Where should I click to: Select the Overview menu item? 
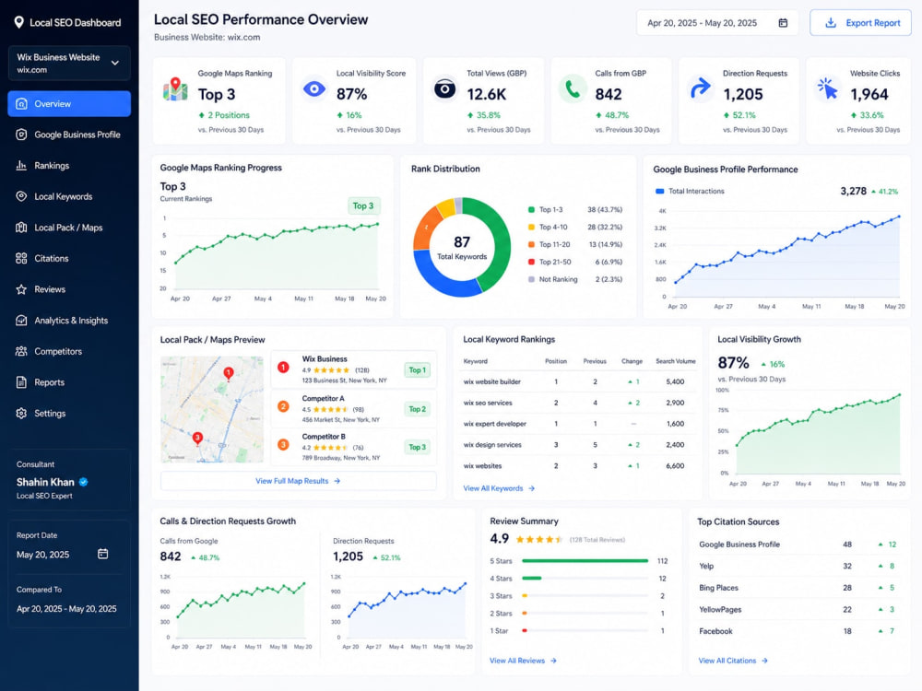pos(69,103)
